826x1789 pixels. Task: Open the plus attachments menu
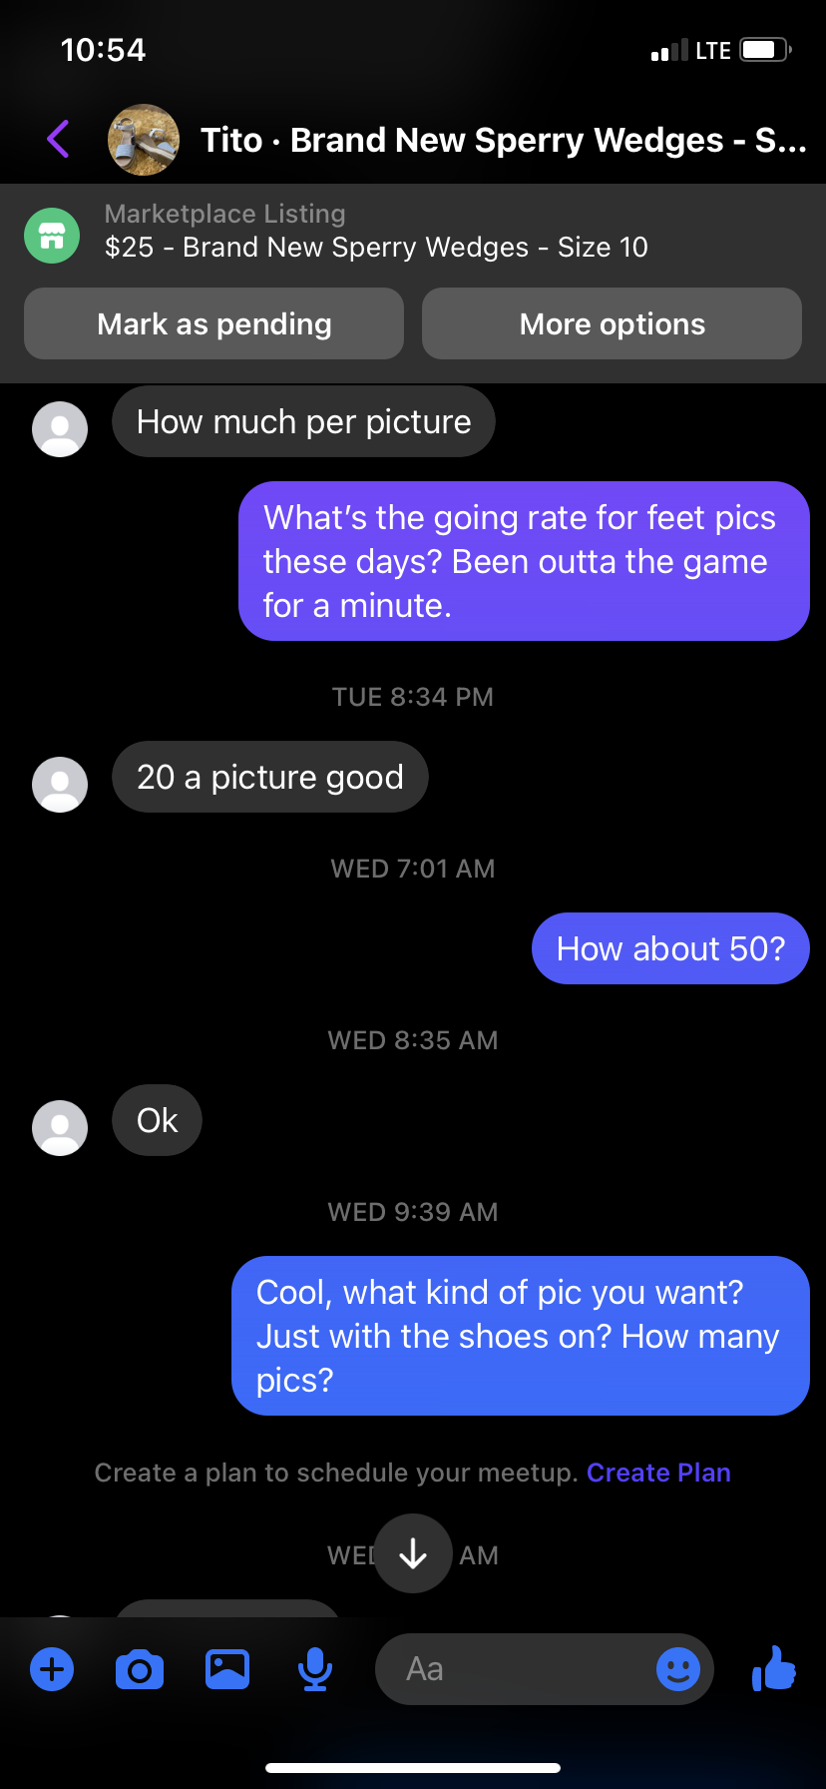pyautogui.click(x=52, y=1669)
